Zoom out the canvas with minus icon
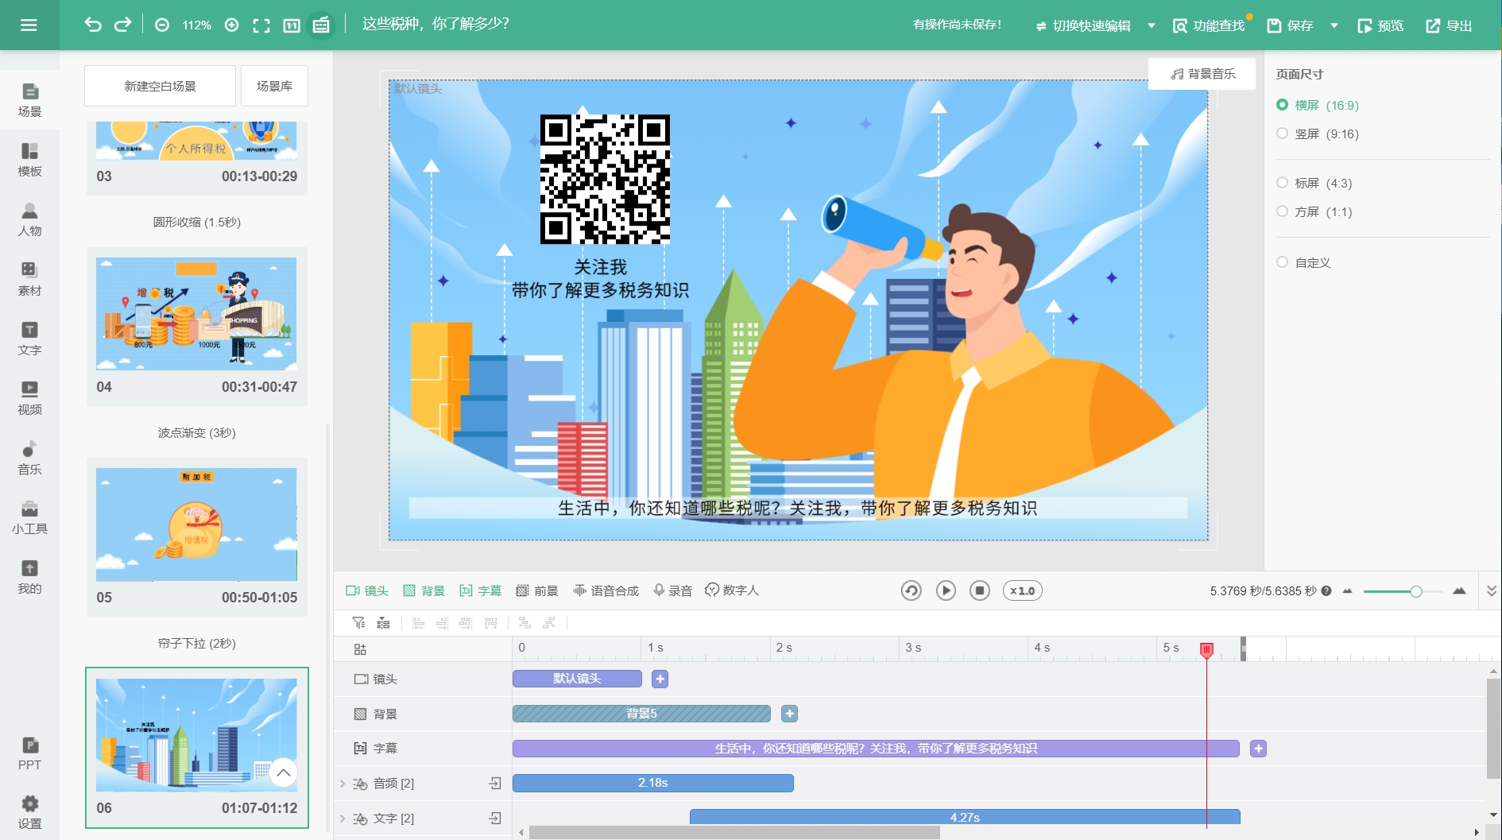Image resolution: width=1502 pixels, height=840 pixels. pyautogui.click(x=162, y=25)
